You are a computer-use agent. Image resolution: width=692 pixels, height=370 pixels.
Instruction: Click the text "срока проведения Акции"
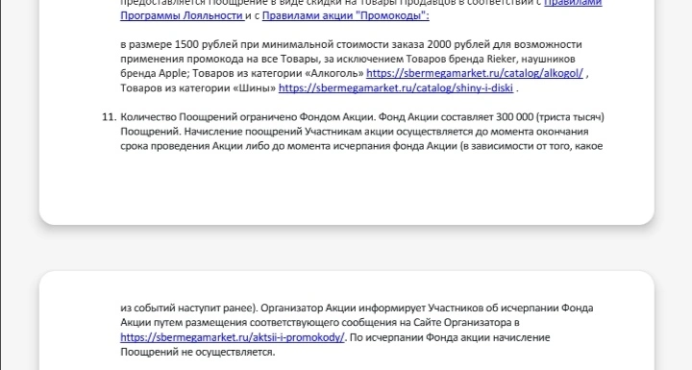182,146
